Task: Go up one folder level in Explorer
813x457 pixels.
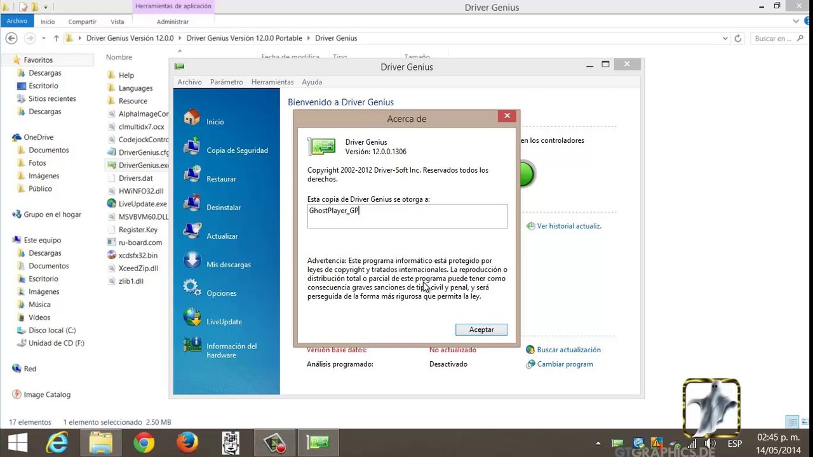Action: [x=56, y=38]
